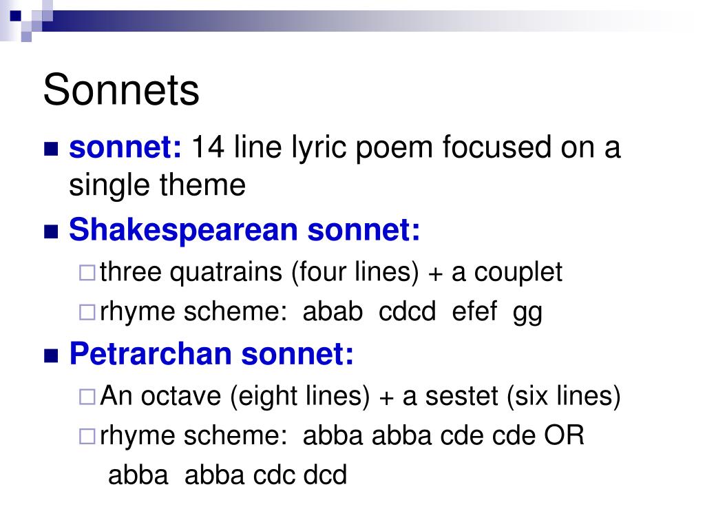
Task: Click the word 'OR' in rhyme scheme
Action: (564, 435)
